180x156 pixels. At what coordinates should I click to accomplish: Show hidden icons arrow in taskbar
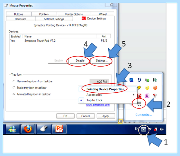click(x=143, y=130)
